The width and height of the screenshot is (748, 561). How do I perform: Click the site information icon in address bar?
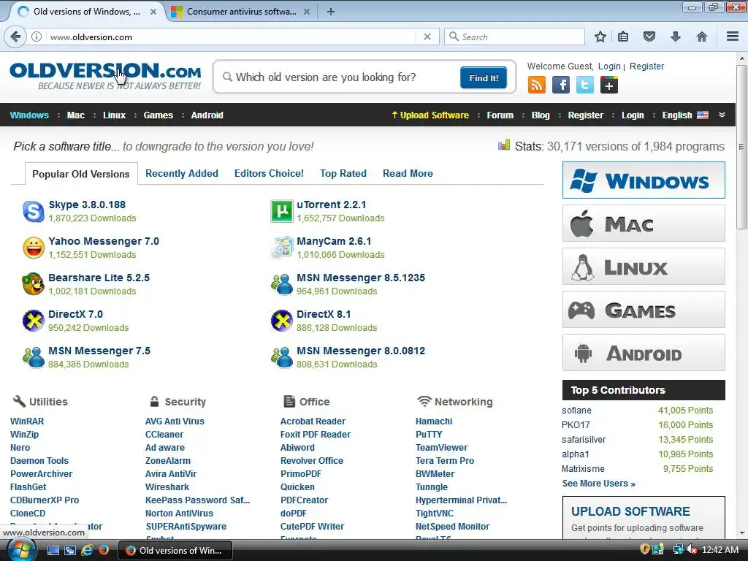pyautogui.click(x=37, y=37)
